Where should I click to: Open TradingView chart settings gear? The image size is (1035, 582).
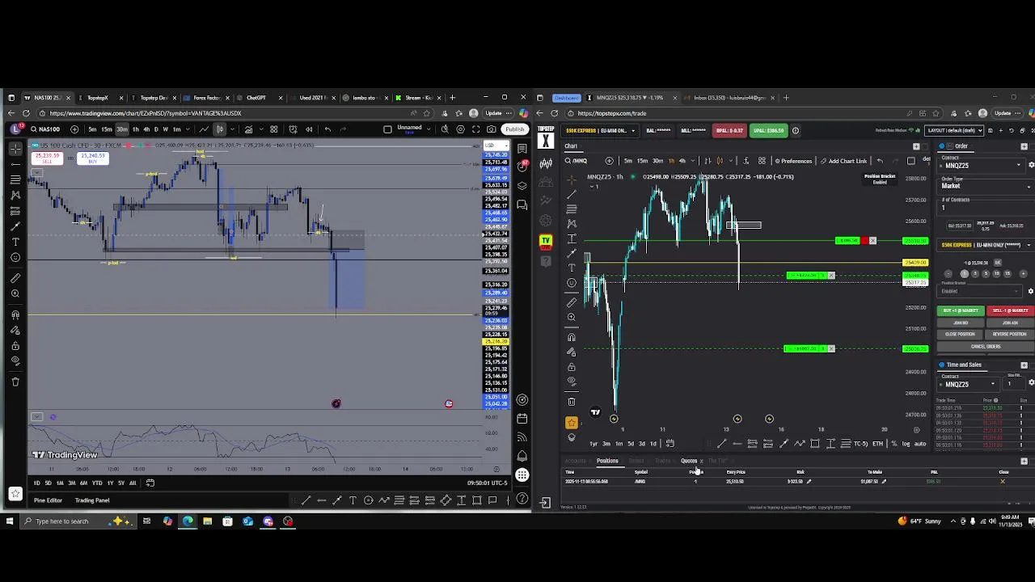click(461, 129)
